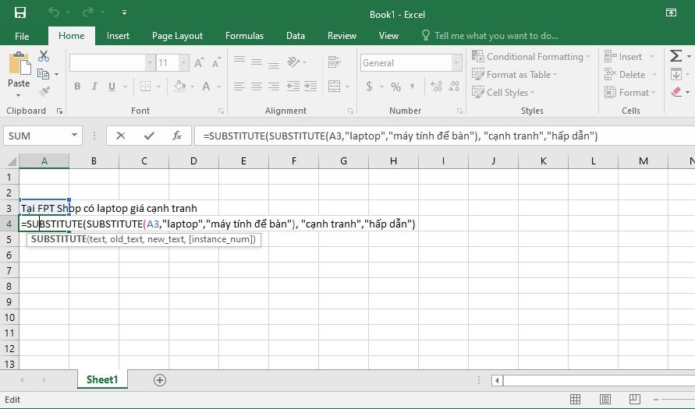695x409 pixels.
Task: Click Increase Indent icon
Action: (310, 86)
